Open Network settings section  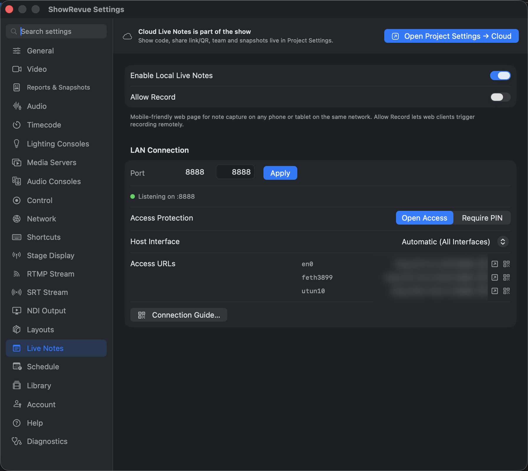tap(56, 219)
